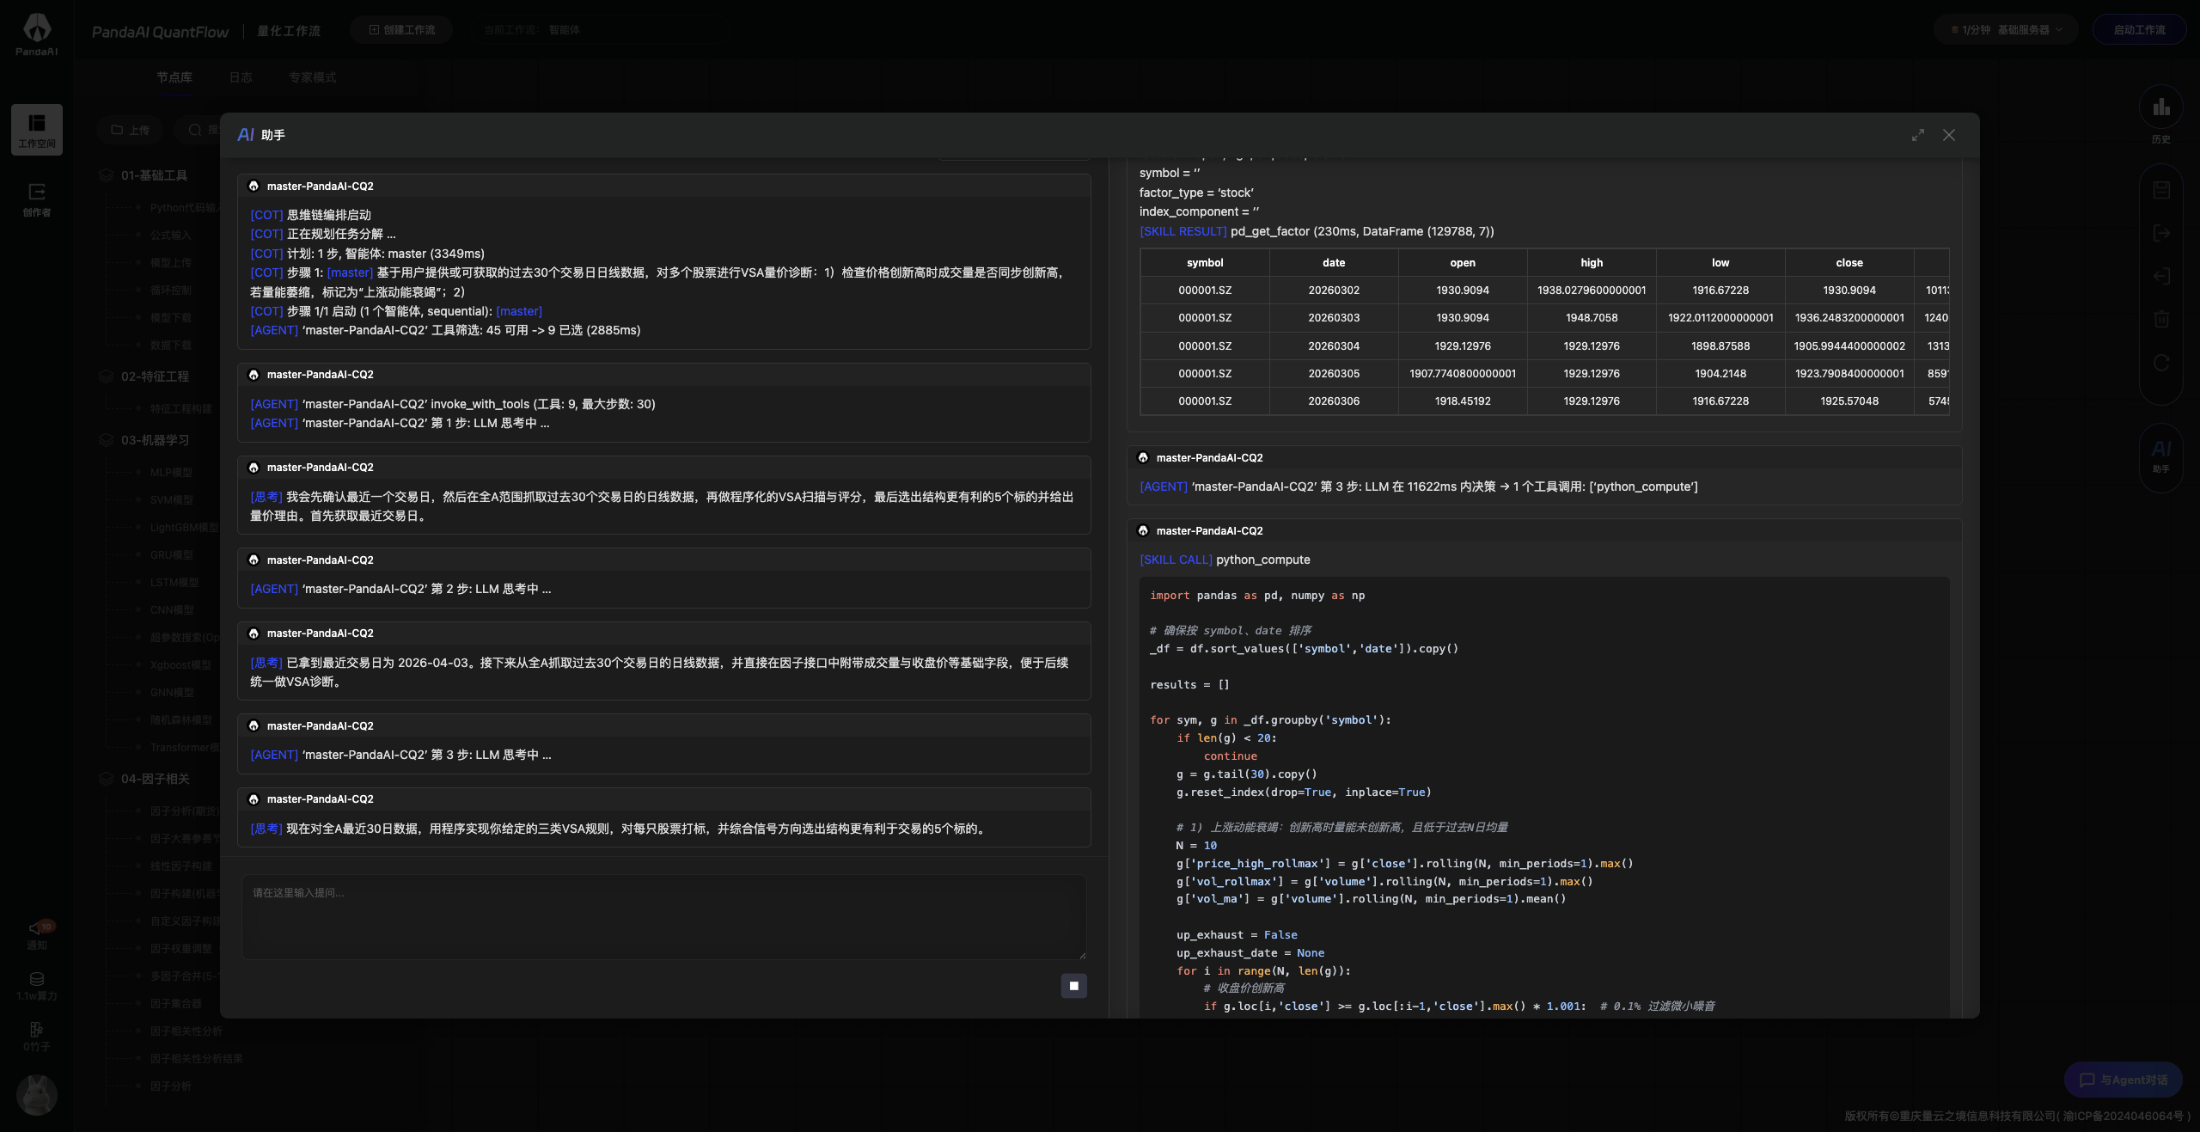Click the 启动工作流 button
The height and width of the screenshot is (1132, 2200).
click(x=2139, y=29)
